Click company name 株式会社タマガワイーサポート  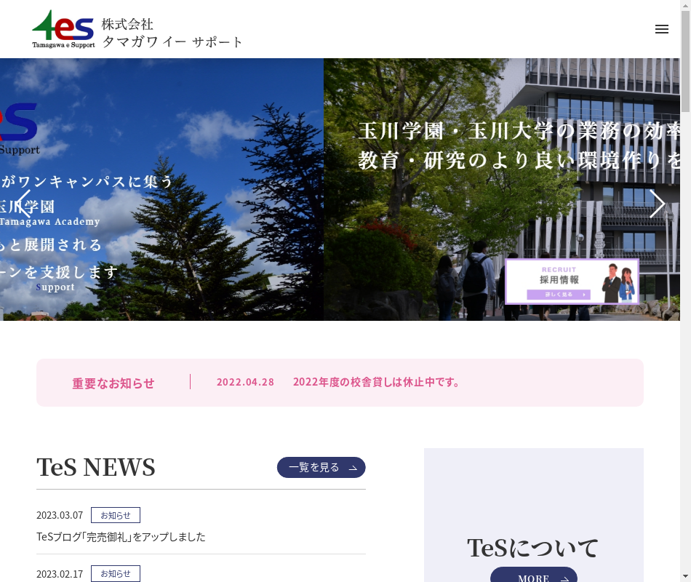pyautogui.click(x=172, y=33)
